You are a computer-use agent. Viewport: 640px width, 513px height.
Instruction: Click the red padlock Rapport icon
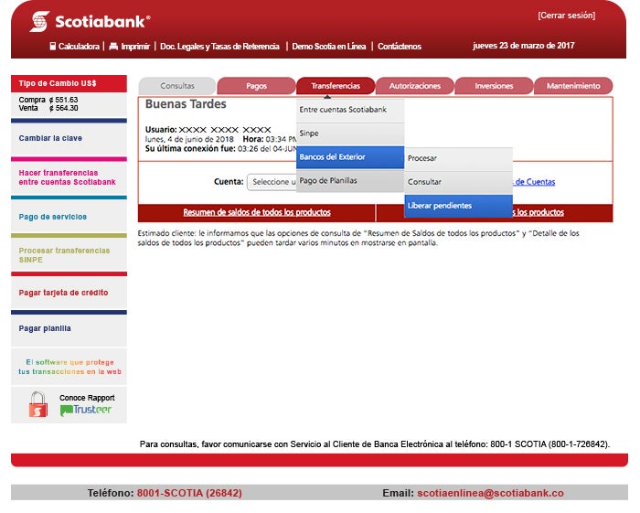point(37,404)
